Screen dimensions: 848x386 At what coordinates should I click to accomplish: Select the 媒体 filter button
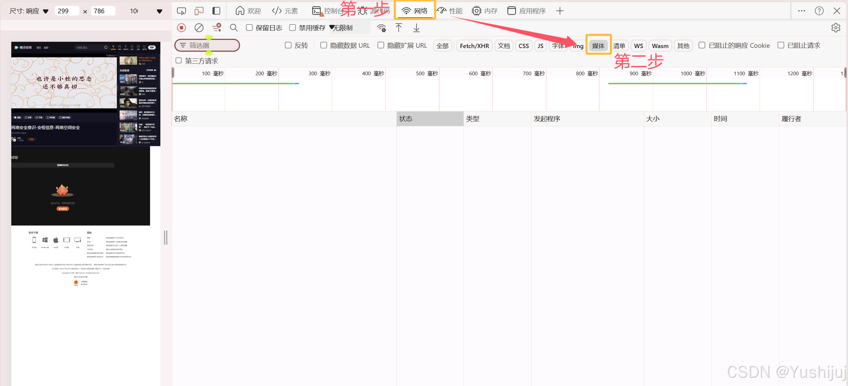coord(598,46)
